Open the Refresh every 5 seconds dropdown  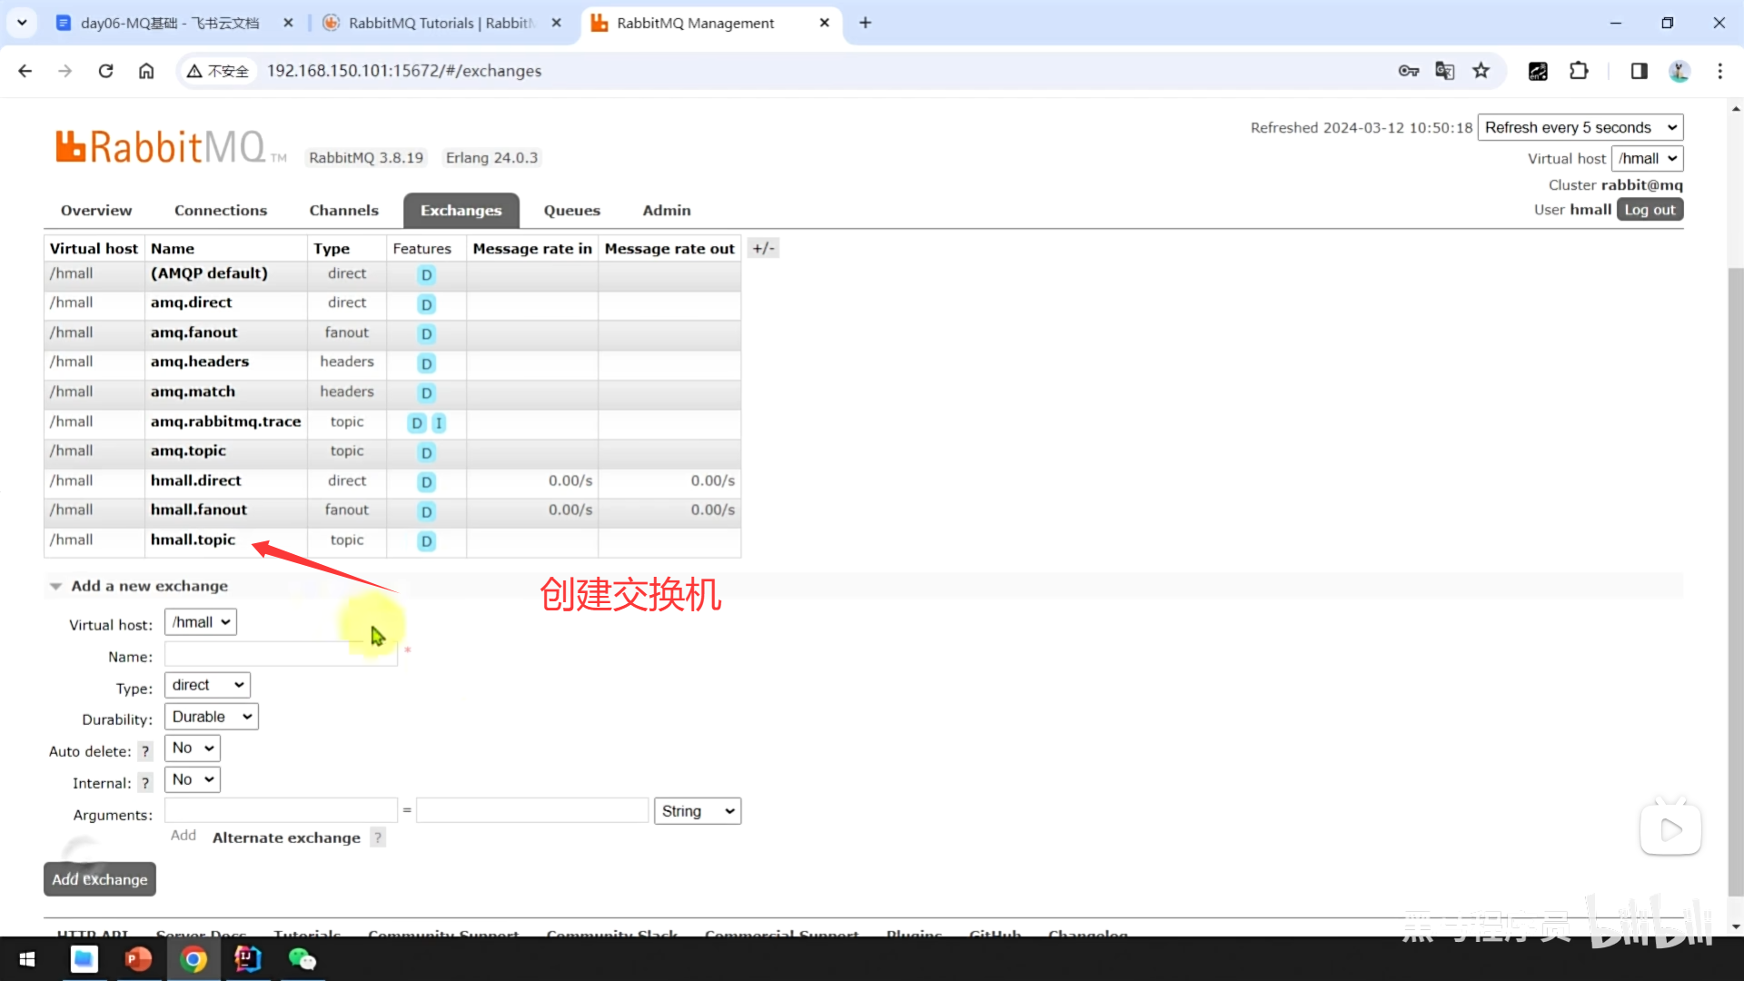(x=1580, y=127)
